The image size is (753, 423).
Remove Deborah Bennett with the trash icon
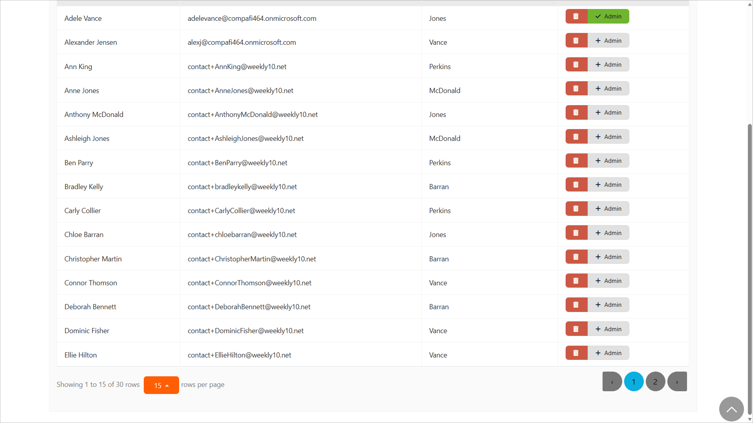coord(576,304)
